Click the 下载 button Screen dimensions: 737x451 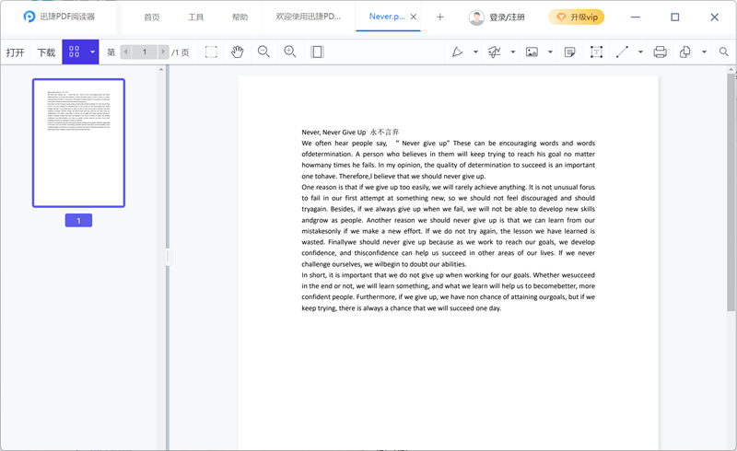click(x=46, y=52)
